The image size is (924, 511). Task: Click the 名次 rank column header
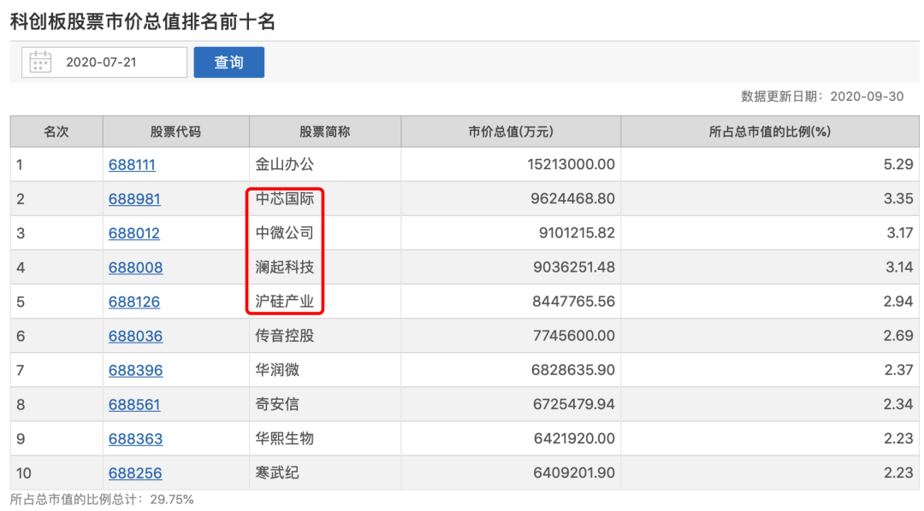(x=56, y=132)
